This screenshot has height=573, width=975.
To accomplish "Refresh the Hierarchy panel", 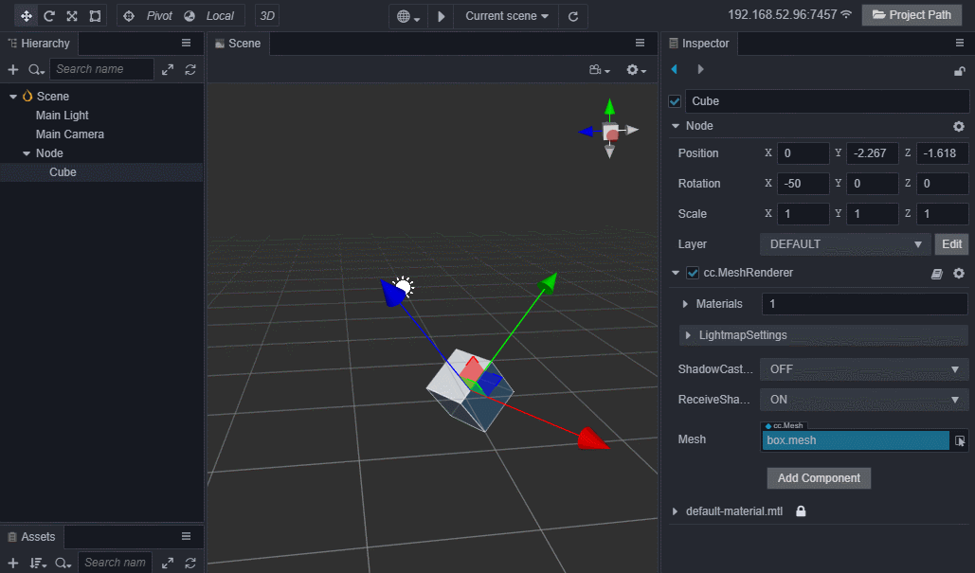I will 190,69.
